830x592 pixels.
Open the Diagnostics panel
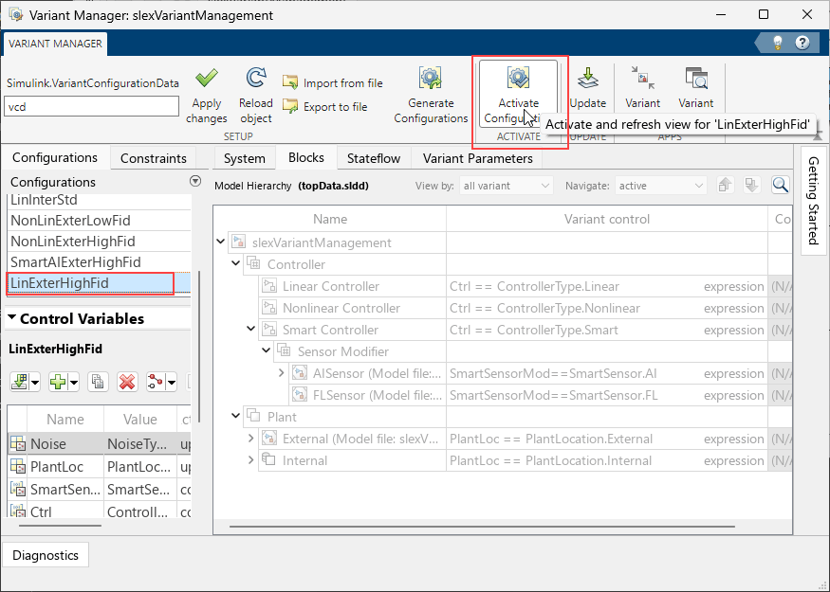[46, 555]
